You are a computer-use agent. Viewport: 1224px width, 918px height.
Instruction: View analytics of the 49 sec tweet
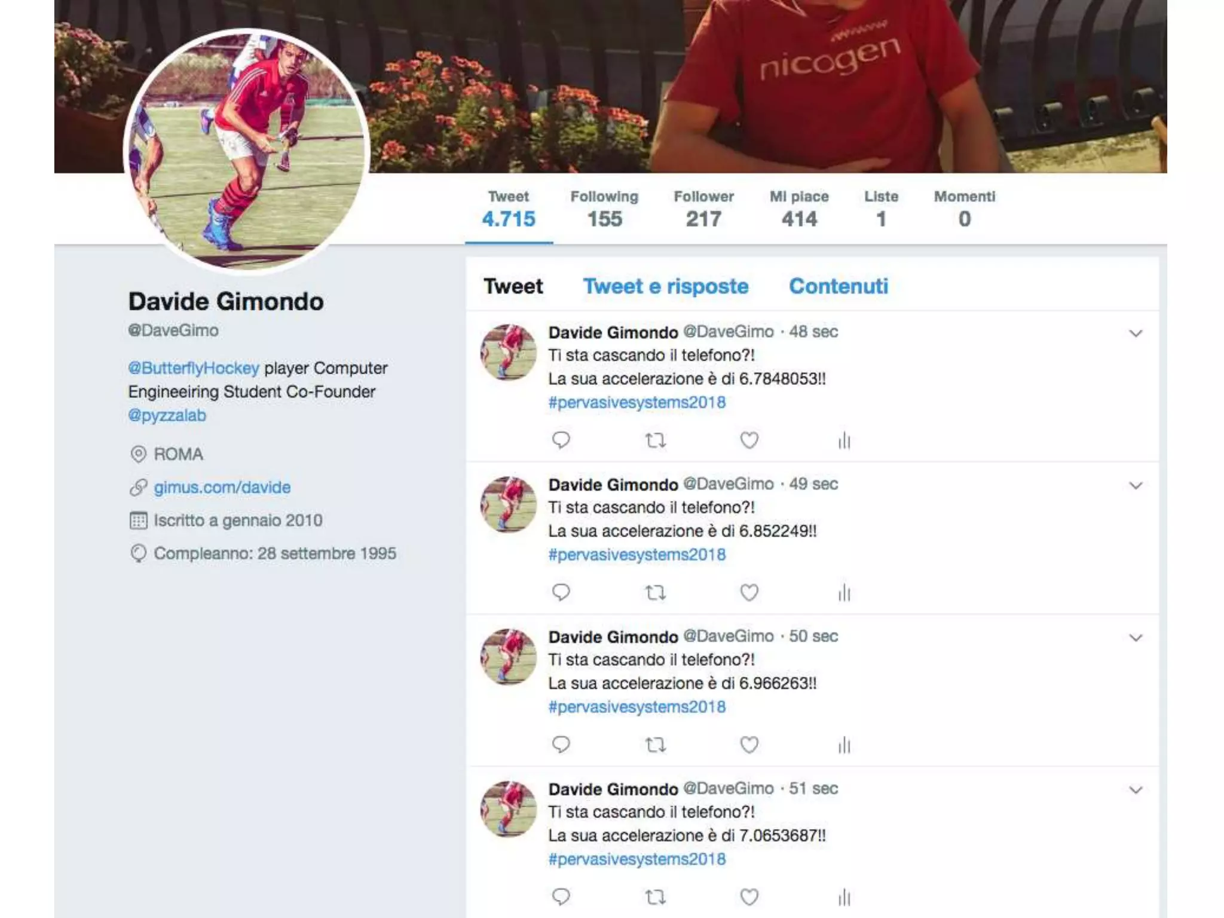[844, 593]
